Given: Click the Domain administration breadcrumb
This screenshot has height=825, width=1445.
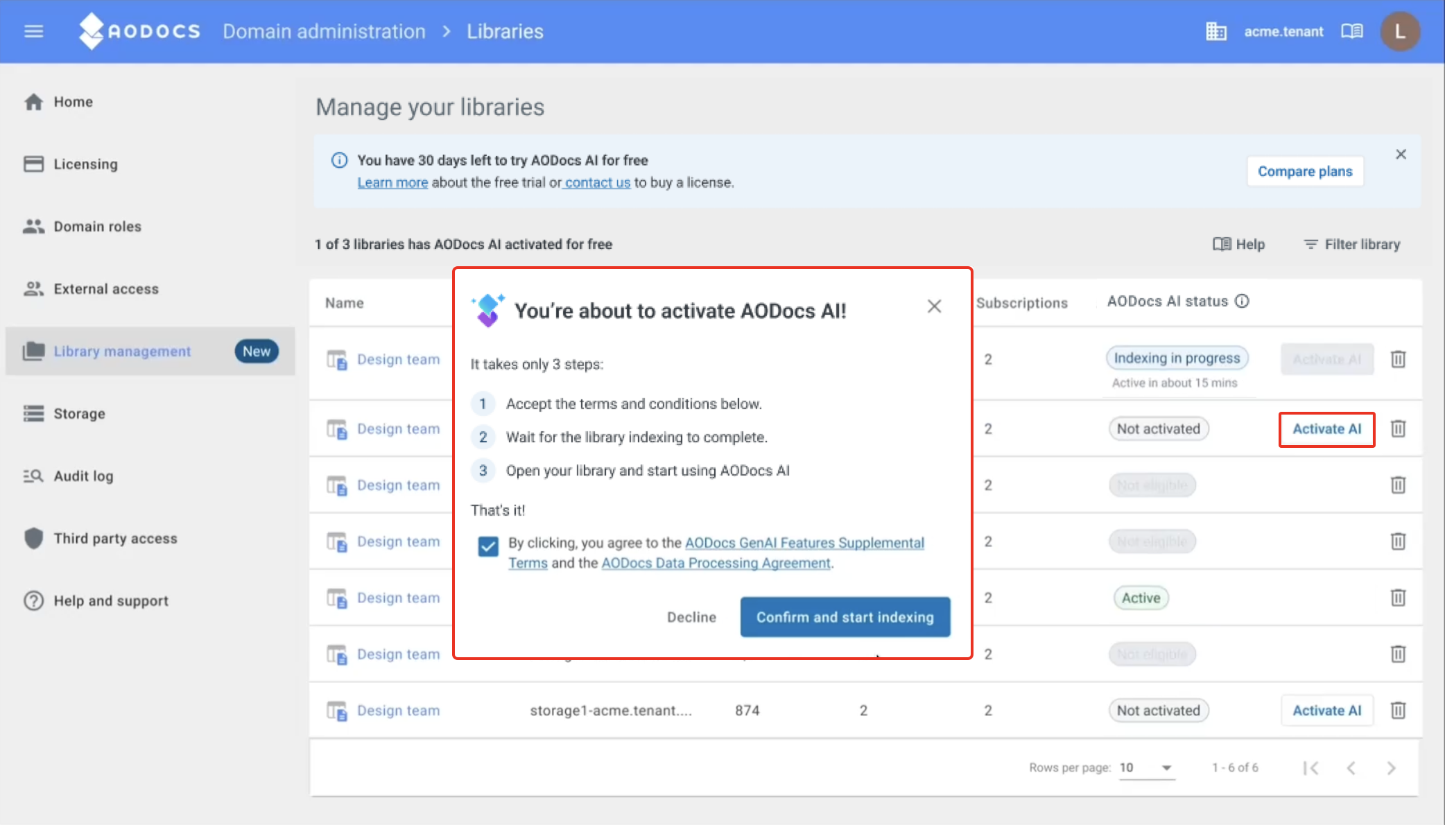Looking at the screenshot, I should (324, 31).
